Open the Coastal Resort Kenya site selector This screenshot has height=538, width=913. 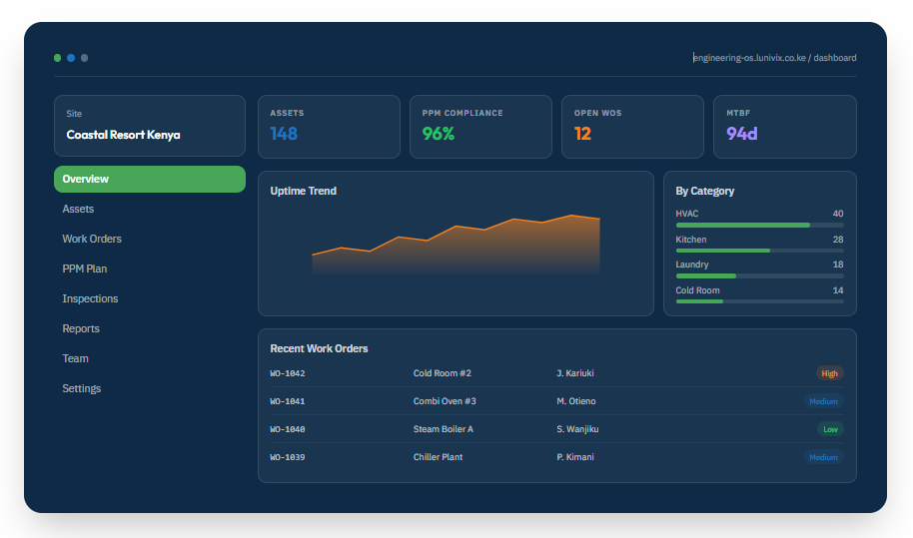click(150, 126)
